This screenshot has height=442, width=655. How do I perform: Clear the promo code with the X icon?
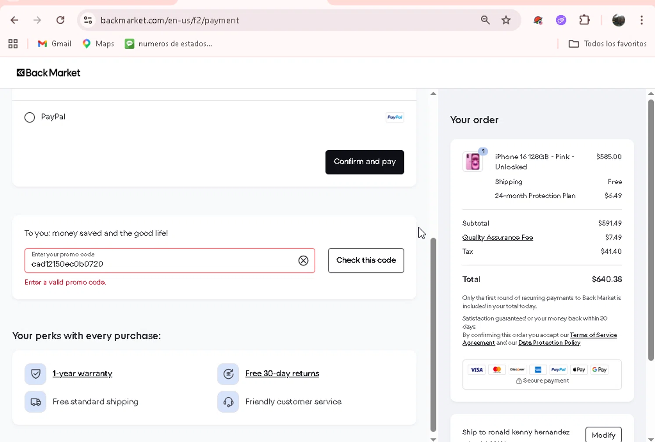click(303, 261)
